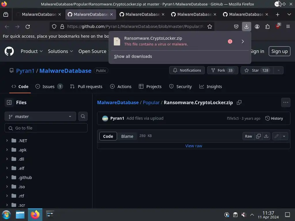Download raw file icon
Screen dimensions: 295x221
tap(266, 136)
